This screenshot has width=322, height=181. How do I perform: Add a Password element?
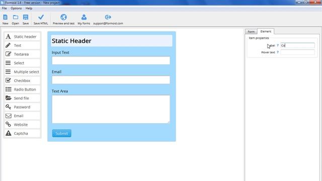click(x=22, y=107)
